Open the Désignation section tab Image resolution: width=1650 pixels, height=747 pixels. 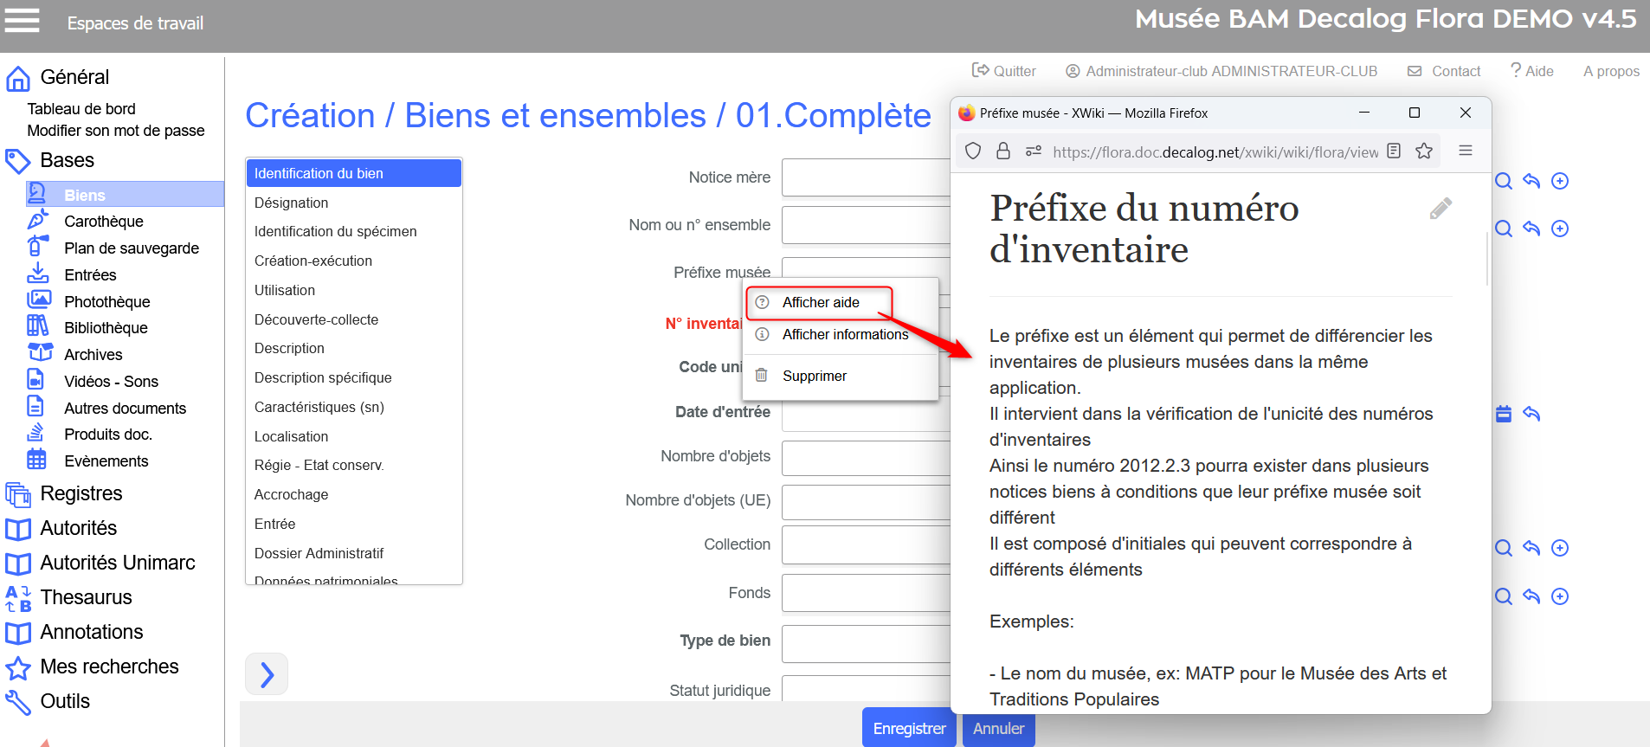pos(291,203)
